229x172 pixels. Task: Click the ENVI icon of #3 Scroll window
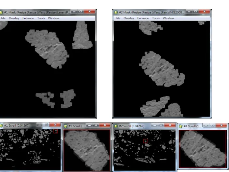coord(66,126)
